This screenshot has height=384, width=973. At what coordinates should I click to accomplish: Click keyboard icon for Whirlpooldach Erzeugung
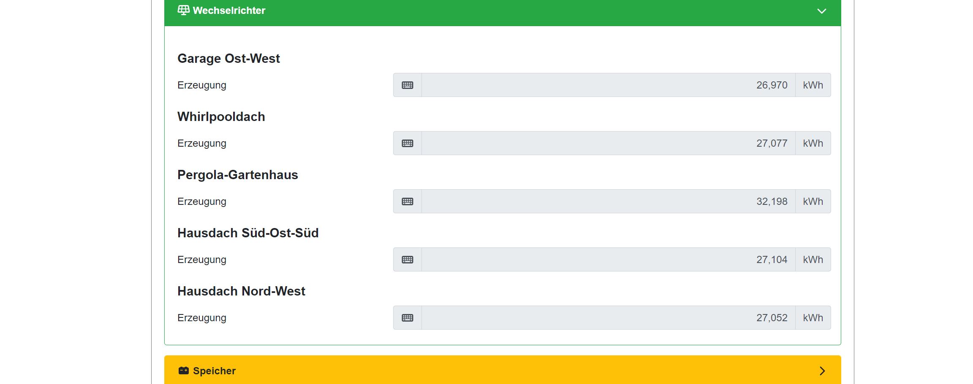point(408,143)
